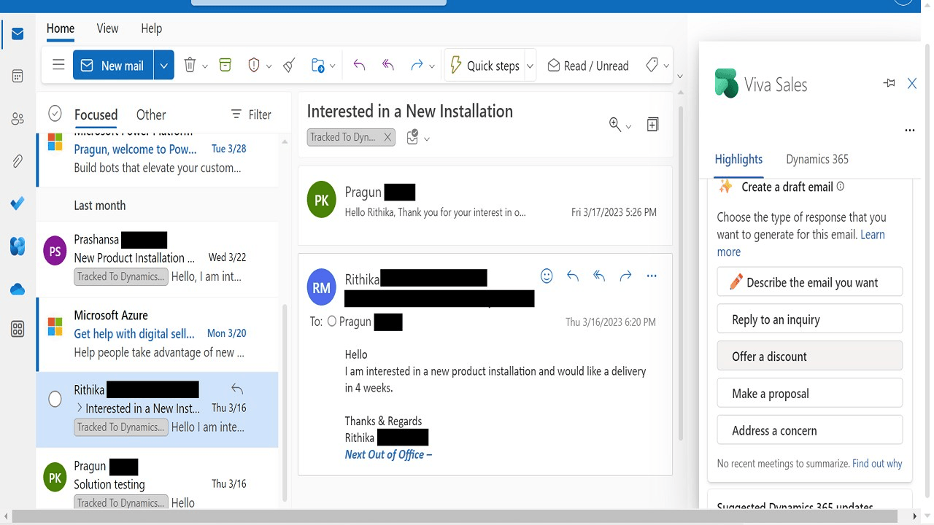This screenshot has width=934, height=525.
Task: Click the Reply all arrow in ribbon
Action: (x=388, y=66)
